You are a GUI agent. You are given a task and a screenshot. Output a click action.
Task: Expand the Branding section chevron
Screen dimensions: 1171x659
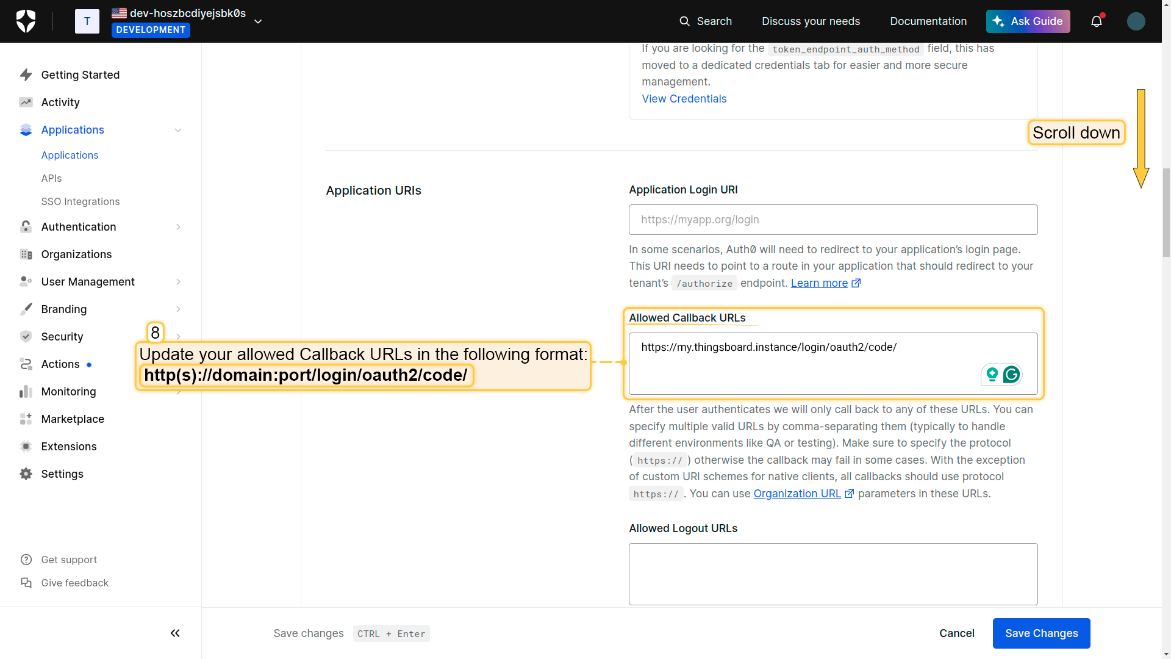(x=178, y=309)
